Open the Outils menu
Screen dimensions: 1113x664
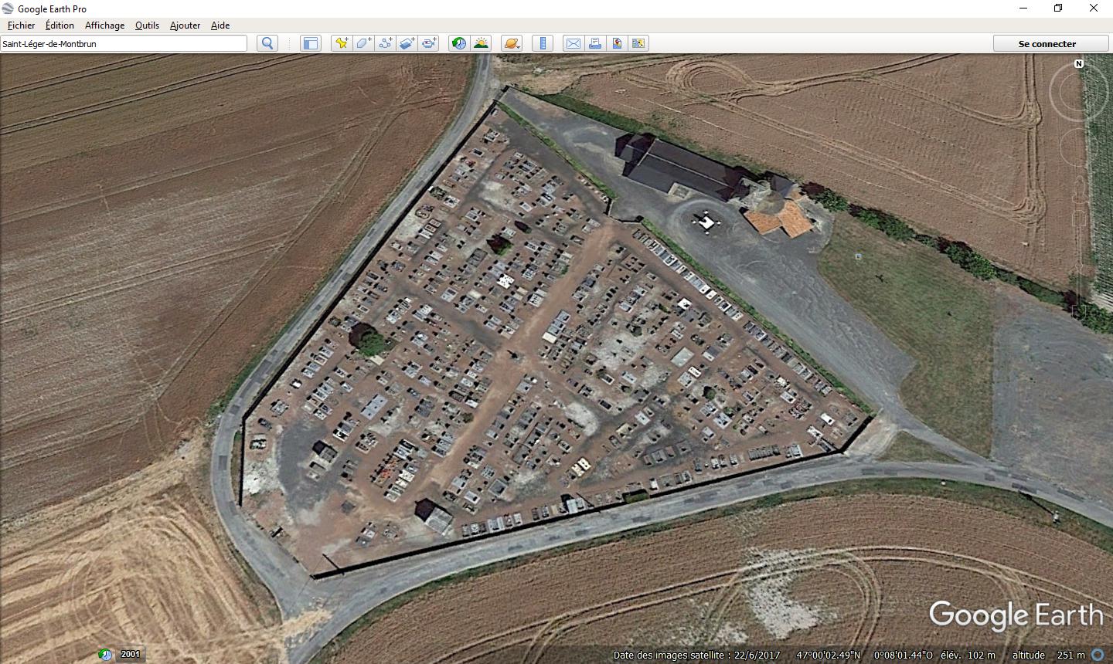[x=147, y=25]
